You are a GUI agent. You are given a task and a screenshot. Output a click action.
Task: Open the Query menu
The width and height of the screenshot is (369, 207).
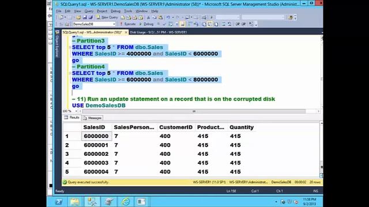[89, 11]
